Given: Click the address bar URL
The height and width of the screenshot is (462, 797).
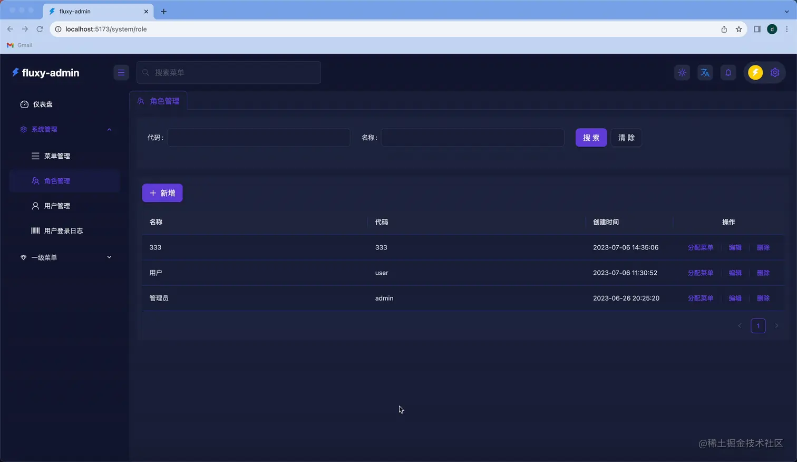Looking at the screenshot, I should pos(106,29).
